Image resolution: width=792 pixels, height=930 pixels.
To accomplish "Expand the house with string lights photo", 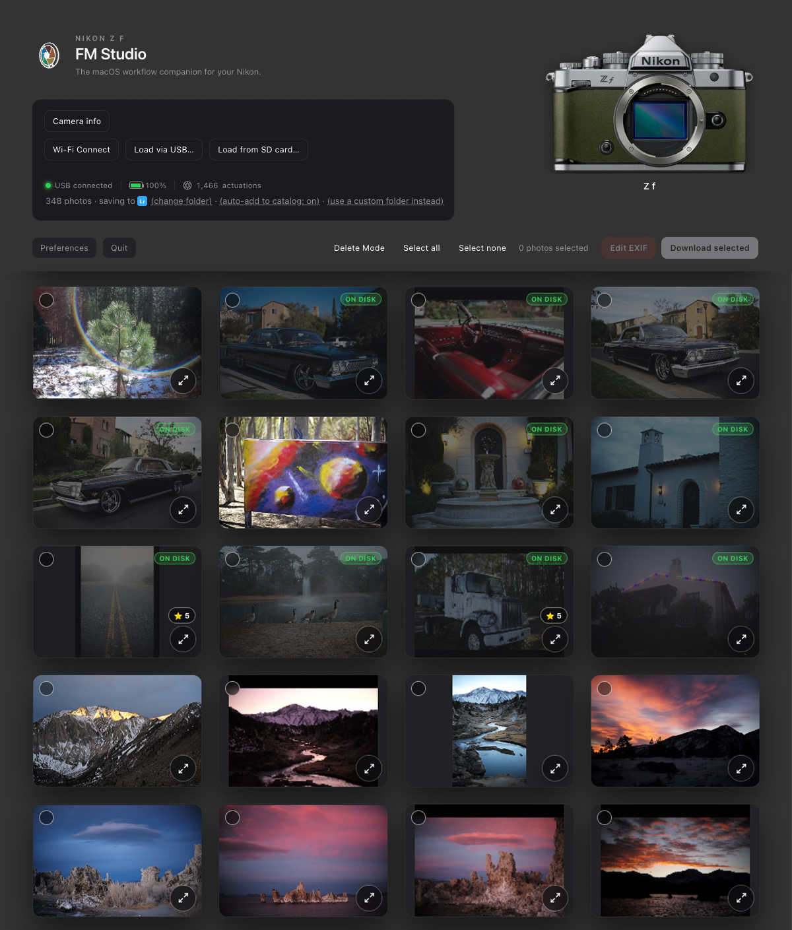I will pos(741,639).
